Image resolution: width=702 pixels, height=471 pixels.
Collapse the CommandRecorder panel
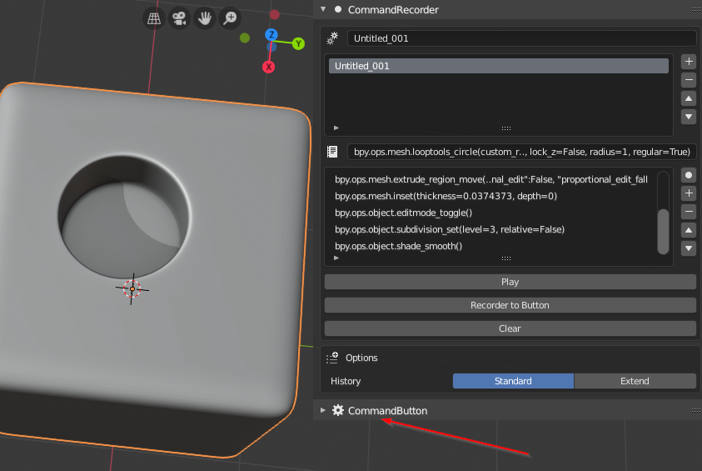[323, 9]
